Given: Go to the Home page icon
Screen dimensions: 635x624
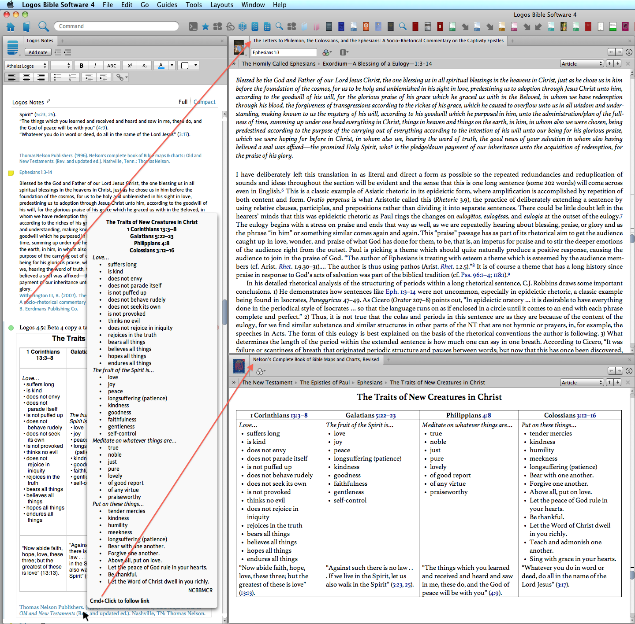Looking at the screenshot, I should click(x=11, y=26).
